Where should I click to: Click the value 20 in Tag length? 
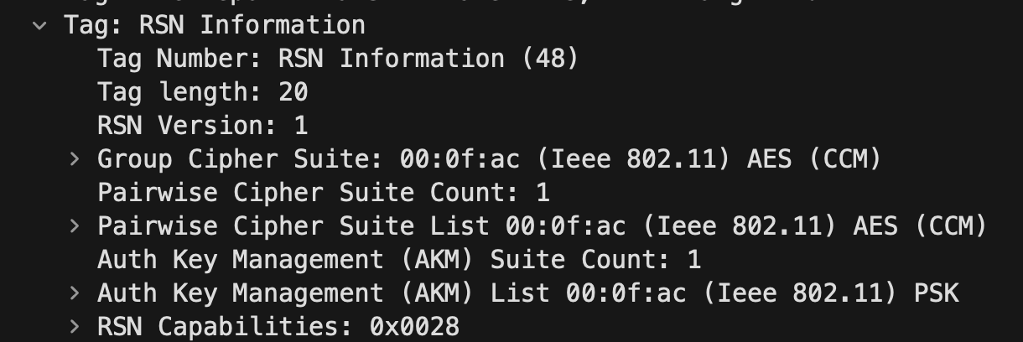click(x=293, y=92)
